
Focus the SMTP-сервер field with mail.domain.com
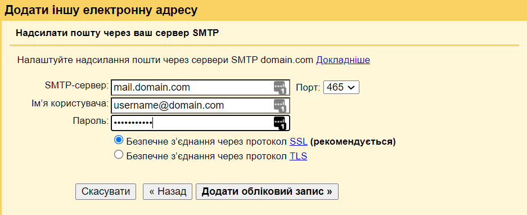pos(200,88)
